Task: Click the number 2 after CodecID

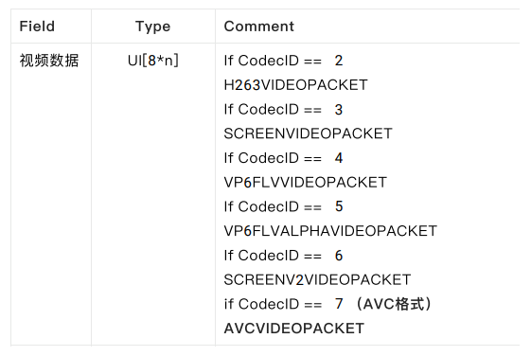Action: (x=339, y=61)
